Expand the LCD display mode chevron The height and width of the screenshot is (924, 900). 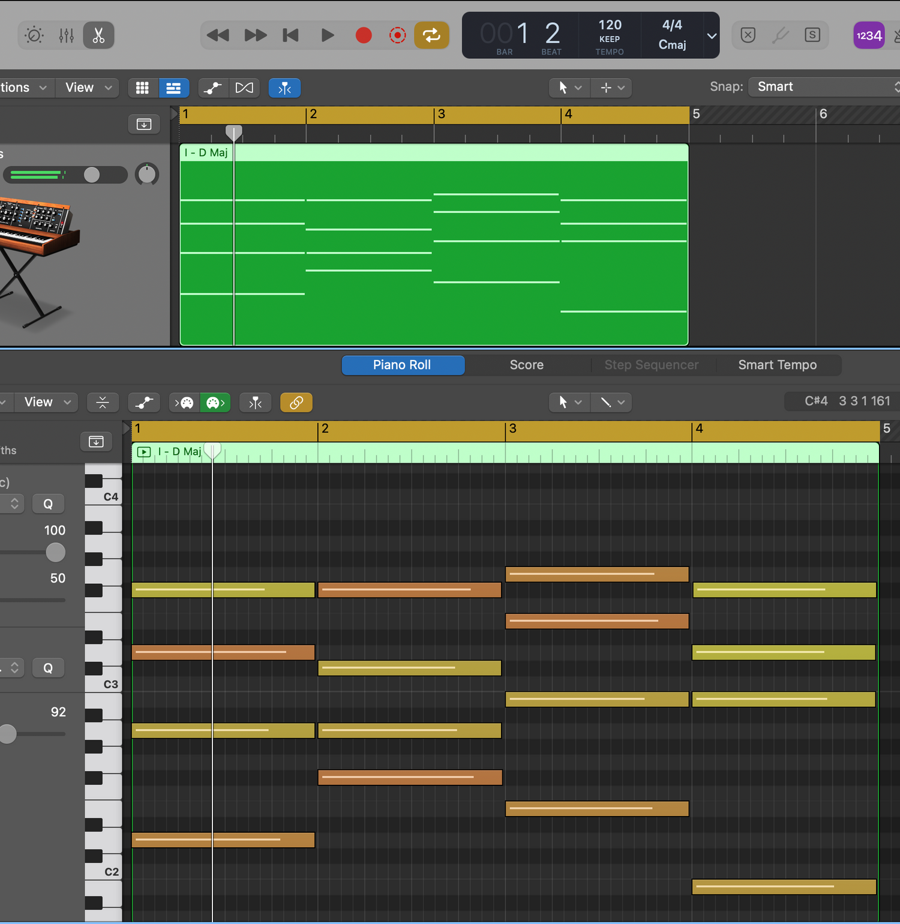click(712, 36)
